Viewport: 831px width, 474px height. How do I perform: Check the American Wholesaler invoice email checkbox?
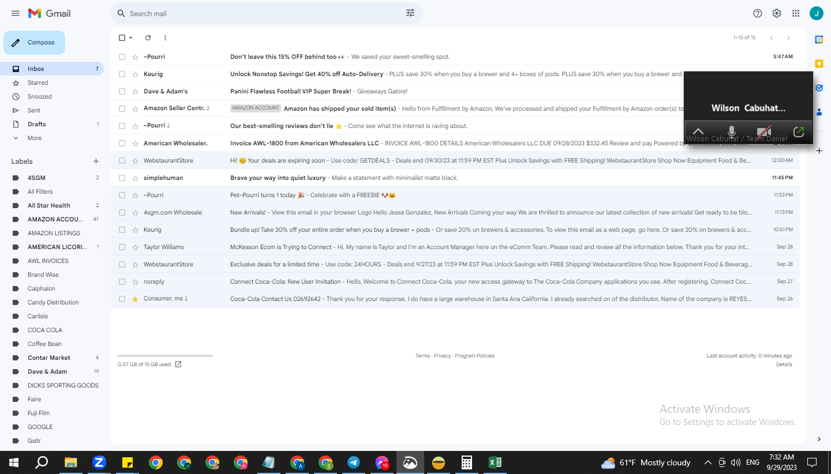click(x=122, y=143)
